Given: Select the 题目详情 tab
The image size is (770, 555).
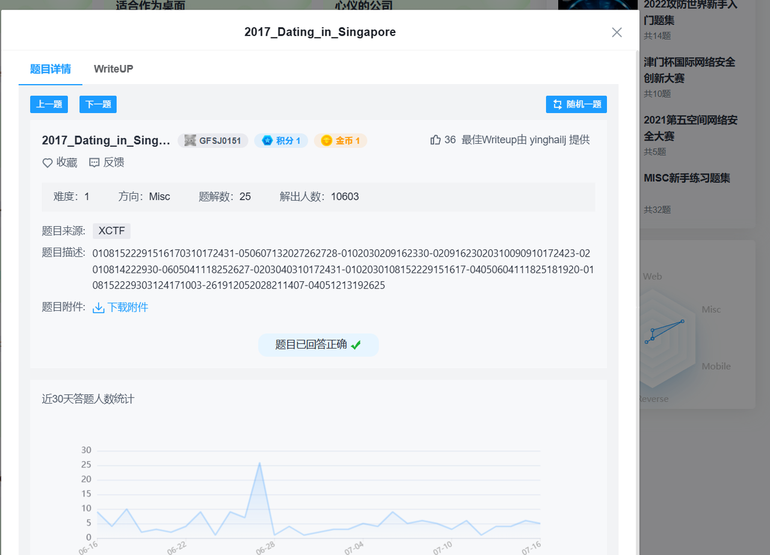Looking at the screenshot, I should coord(50,69).
